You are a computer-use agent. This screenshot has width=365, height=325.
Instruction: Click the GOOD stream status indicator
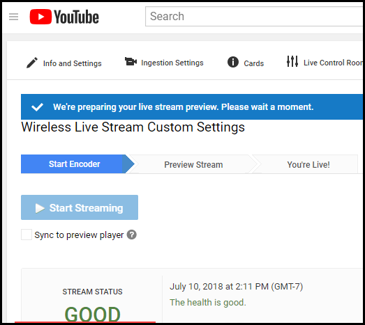click(x=92, y=314)
